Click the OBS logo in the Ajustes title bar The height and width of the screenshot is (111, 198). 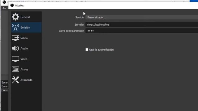click(x=12, y=5)
